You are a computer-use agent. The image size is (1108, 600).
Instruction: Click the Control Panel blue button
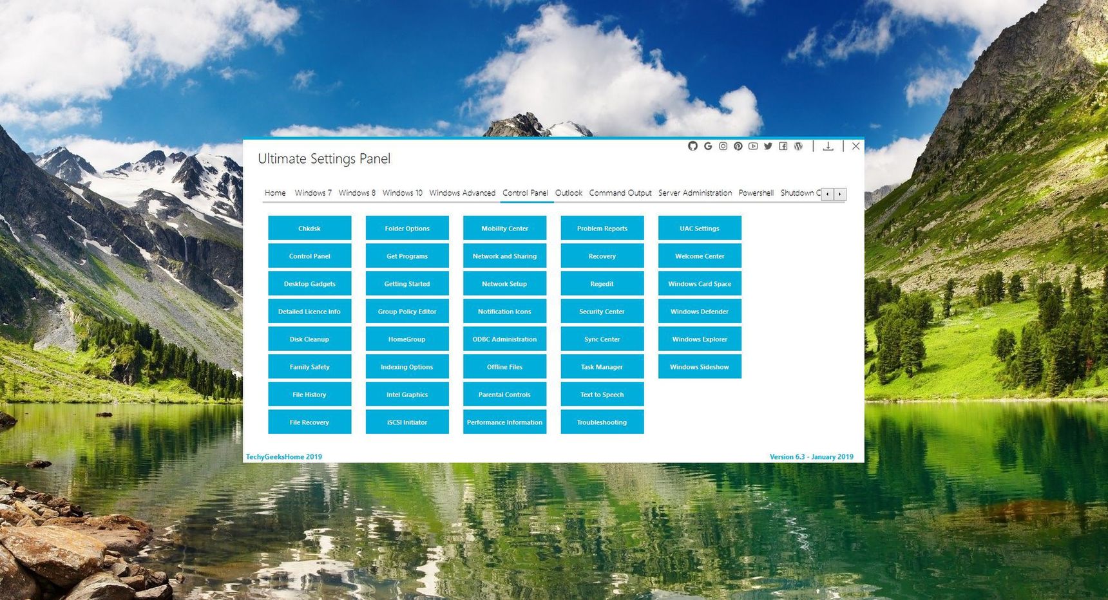(310, 256)
